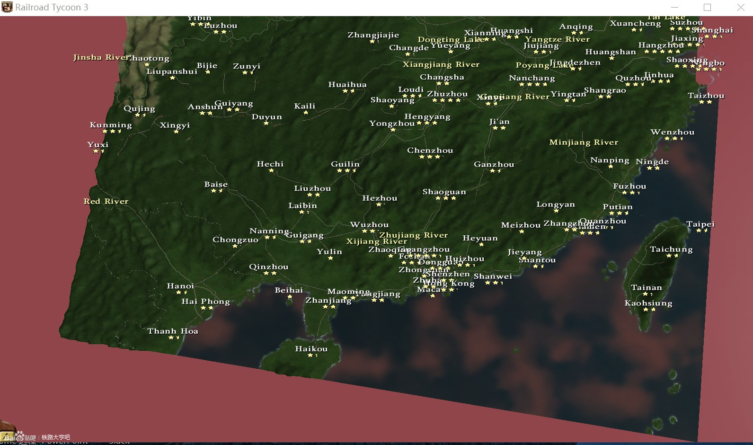Select the Nanchang city label
Viewport: 753px width, 445px height.
pos(532,78)
